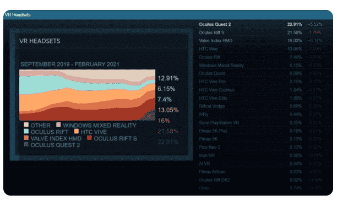This screenshot has width=337, height=200.
Task: Select the Pimax 5K Plus list row name
Action: point(213,131)
